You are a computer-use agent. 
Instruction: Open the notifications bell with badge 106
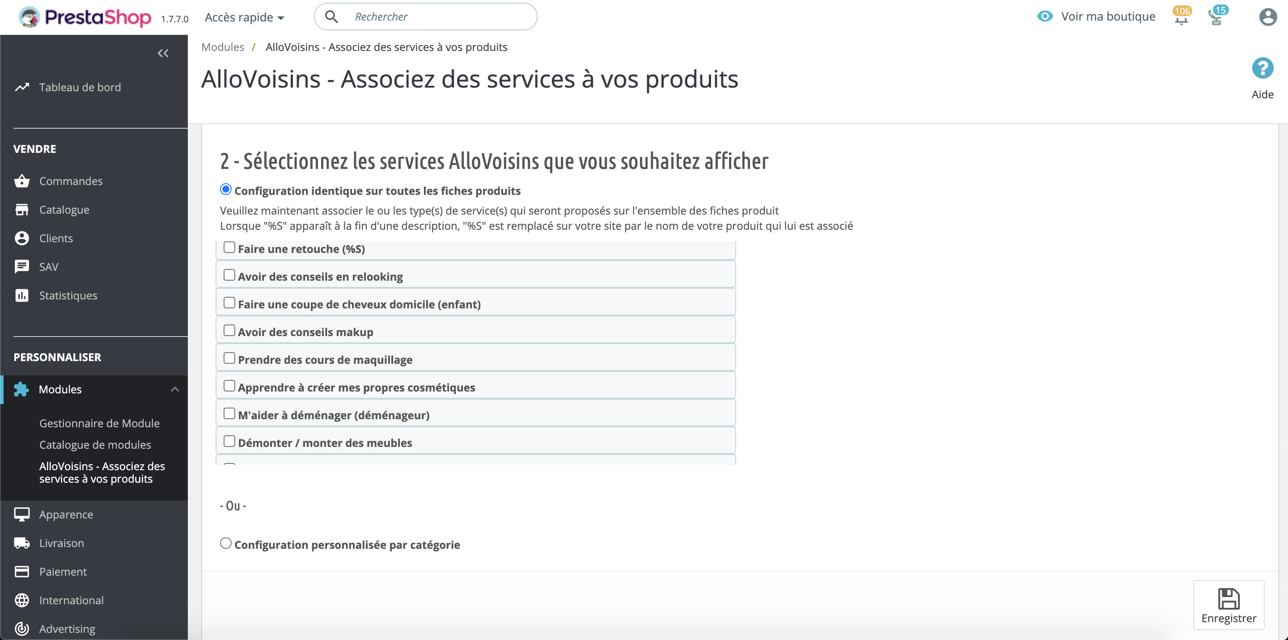tap(1182, 16)
